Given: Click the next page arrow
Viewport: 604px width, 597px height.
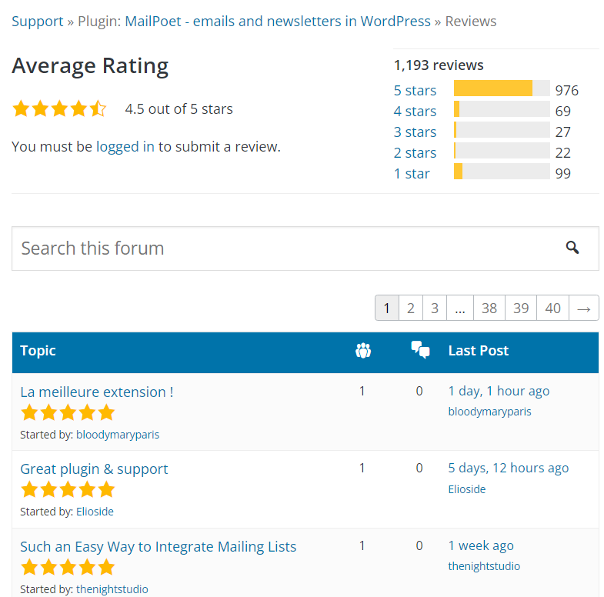Looking at the screenshot, I should (583, 309).
